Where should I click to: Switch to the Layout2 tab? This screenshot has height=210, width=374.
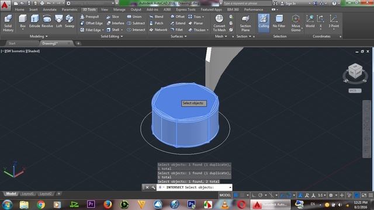pyautogui.click(x=46, y=194)
